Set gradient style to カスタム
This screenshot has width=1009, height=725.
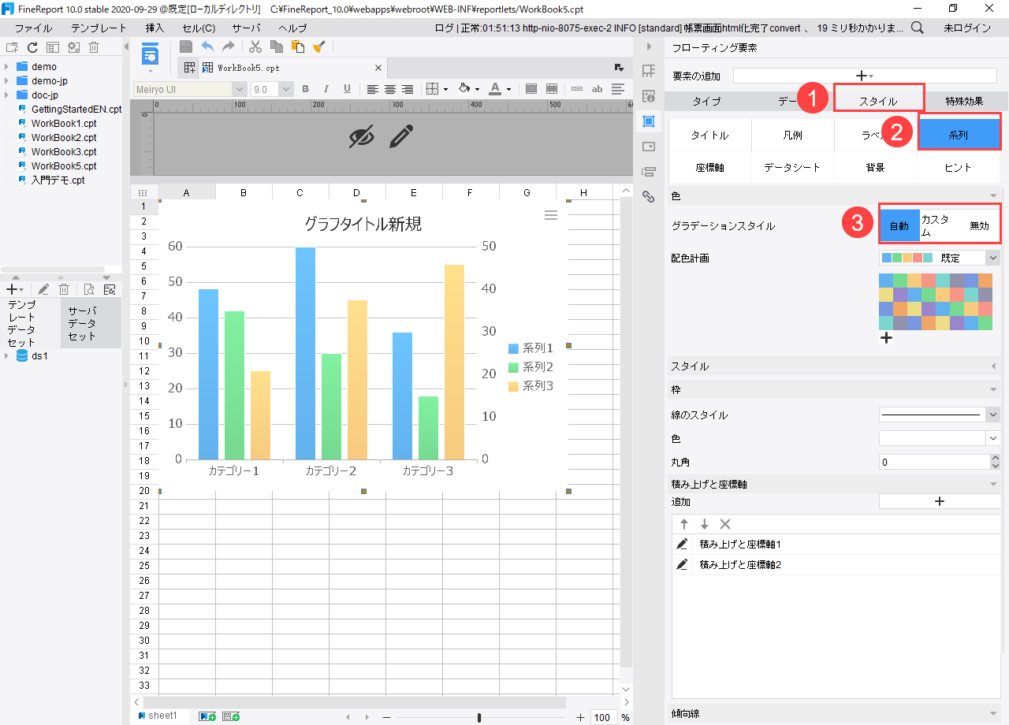[940, 226]
